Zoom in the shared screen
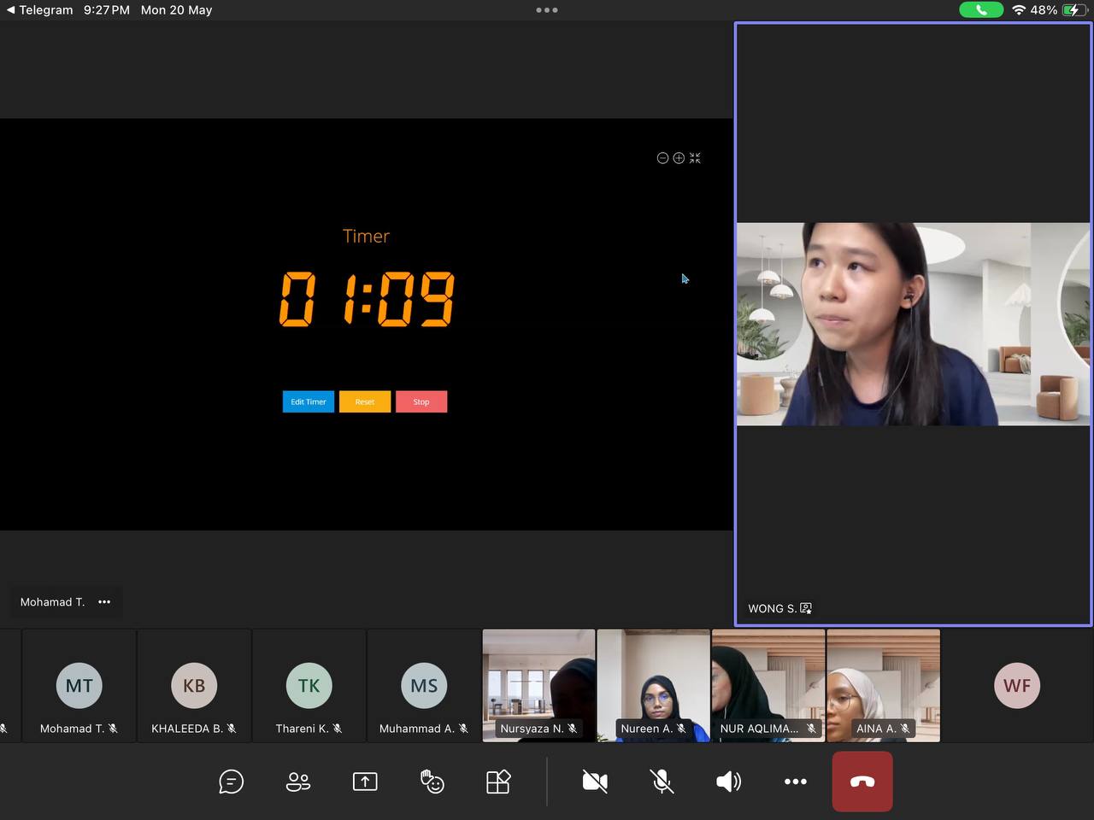The width and height of the screenshot is (1094, 820). click(679, 158)
